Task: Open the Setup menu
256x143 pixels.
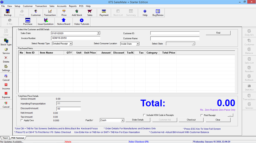Action: tap(17, 6)
